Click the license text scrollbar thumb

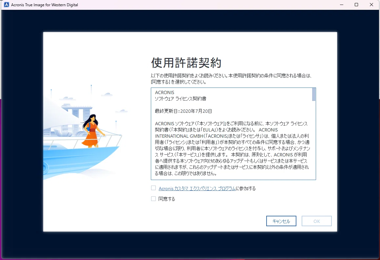[313, 94]
